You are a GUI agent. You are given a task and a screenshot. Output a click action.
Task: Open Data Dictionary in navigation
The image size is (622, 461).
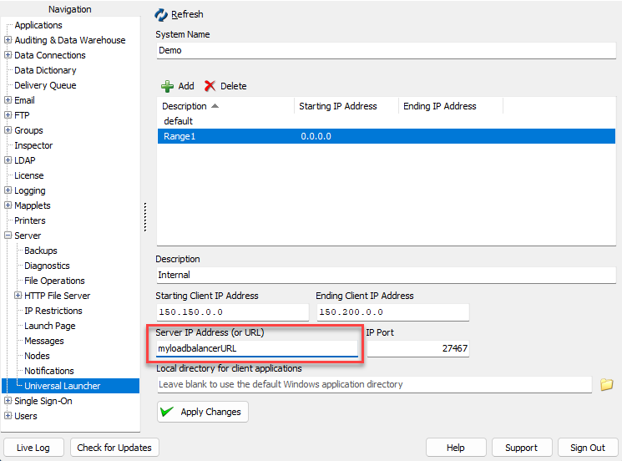point(45,70)
